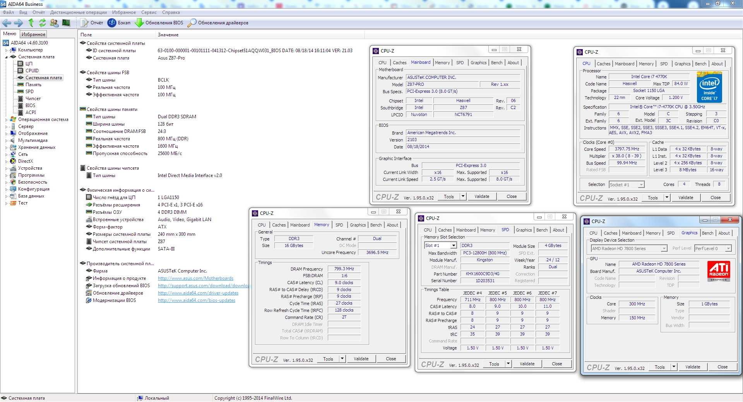Select ACPI in the sidebar tree

point(31,112)
